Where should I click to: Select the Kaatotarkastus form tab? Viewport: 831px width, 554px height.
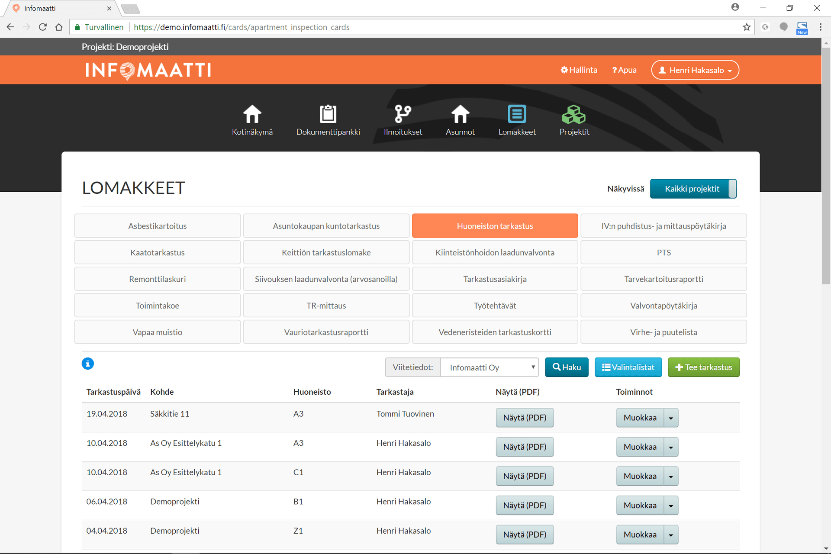tap(158, 252)
